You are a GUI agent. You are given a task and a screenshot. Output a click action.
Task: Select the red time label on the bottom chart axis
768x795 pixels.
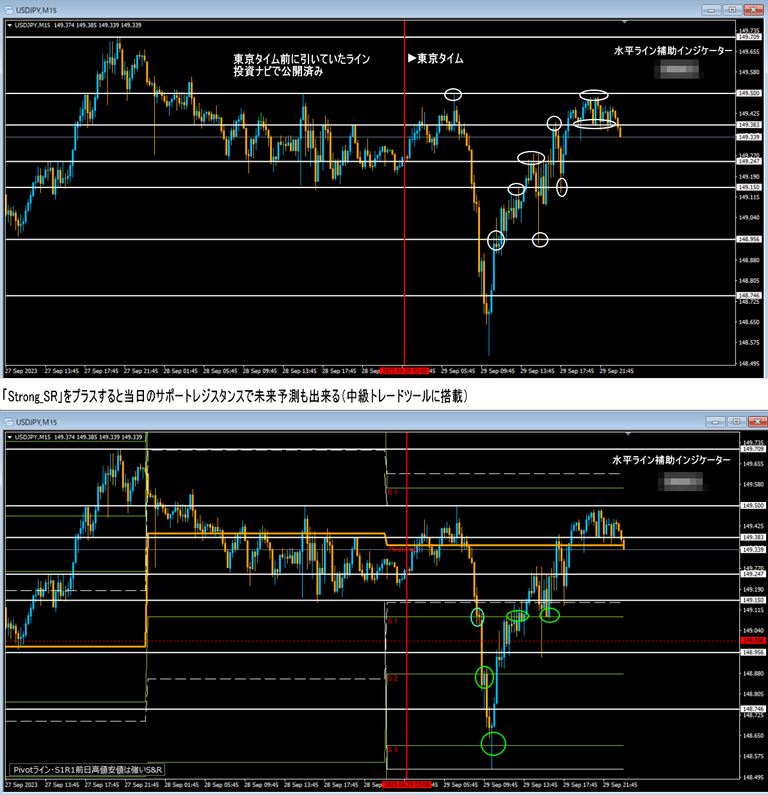pos(406,785)
